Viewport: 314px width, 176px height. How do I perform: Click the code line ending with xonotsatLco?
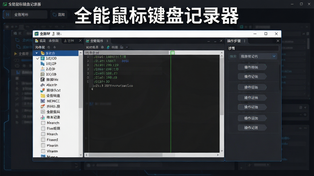113,86
